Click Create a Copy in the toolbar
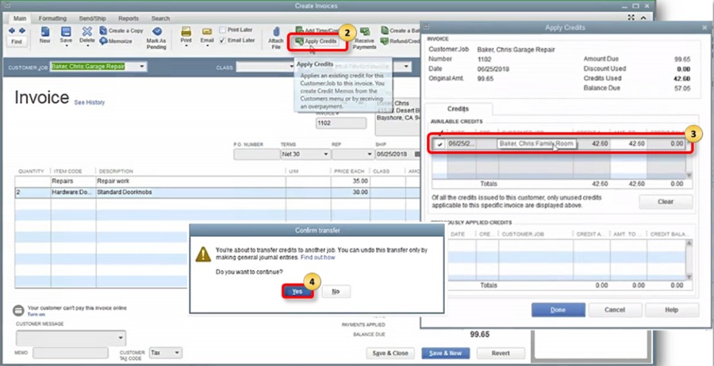Viewport: 714px width, 366px height. click(x=121, y=30)
